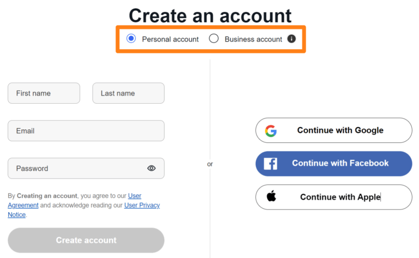Focus the First name field
This screenshot has height=258, width=419.
click(x=44, y=93)
